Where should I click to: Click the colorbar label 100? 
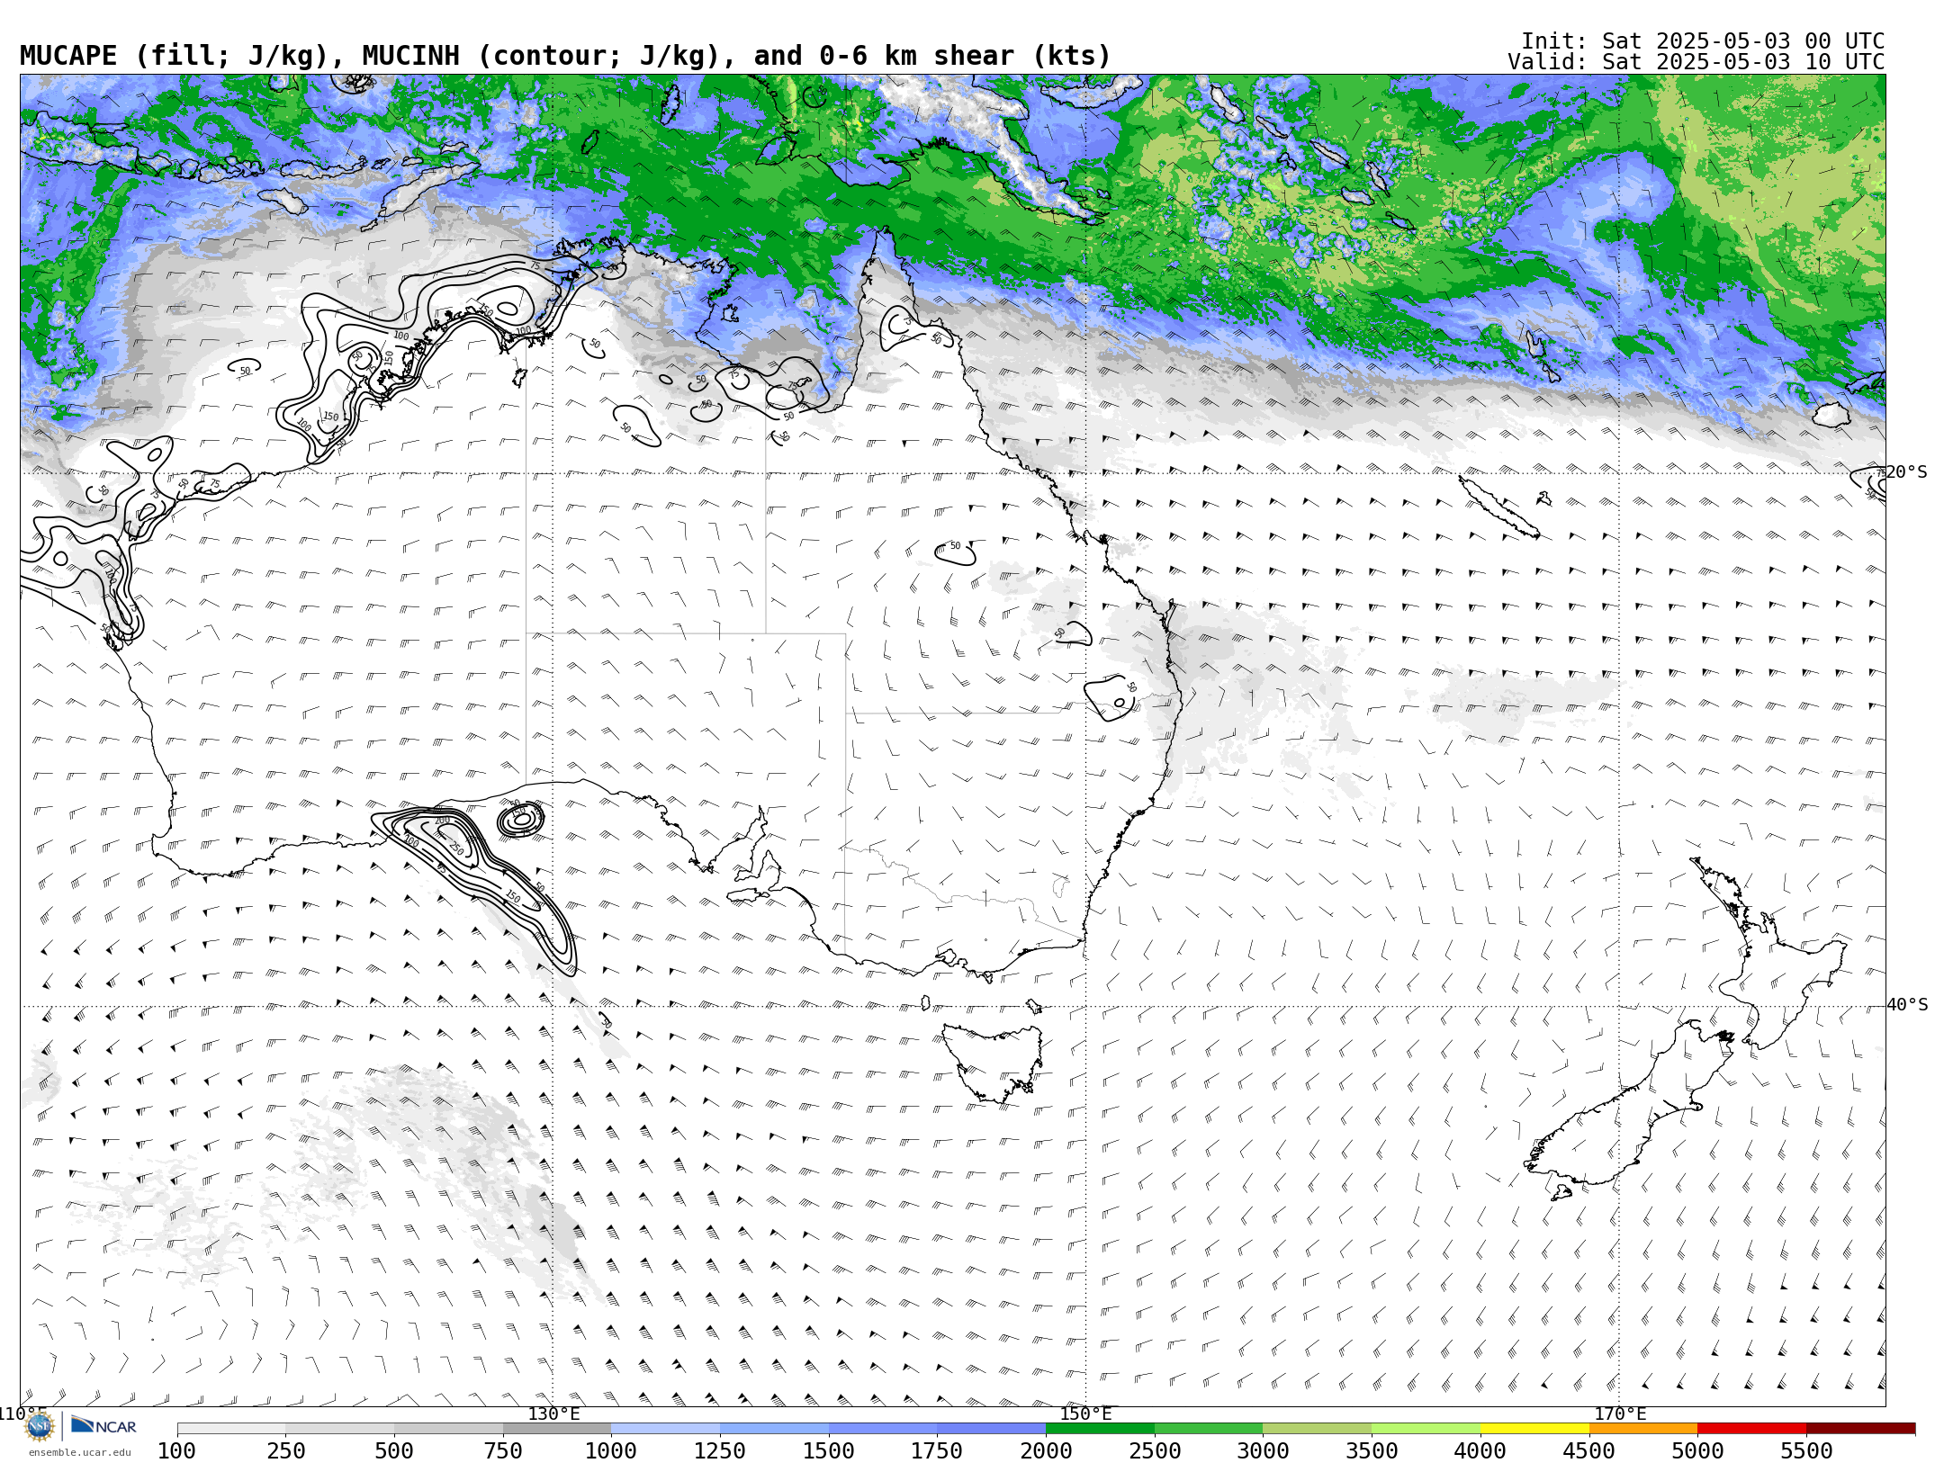176,1451
